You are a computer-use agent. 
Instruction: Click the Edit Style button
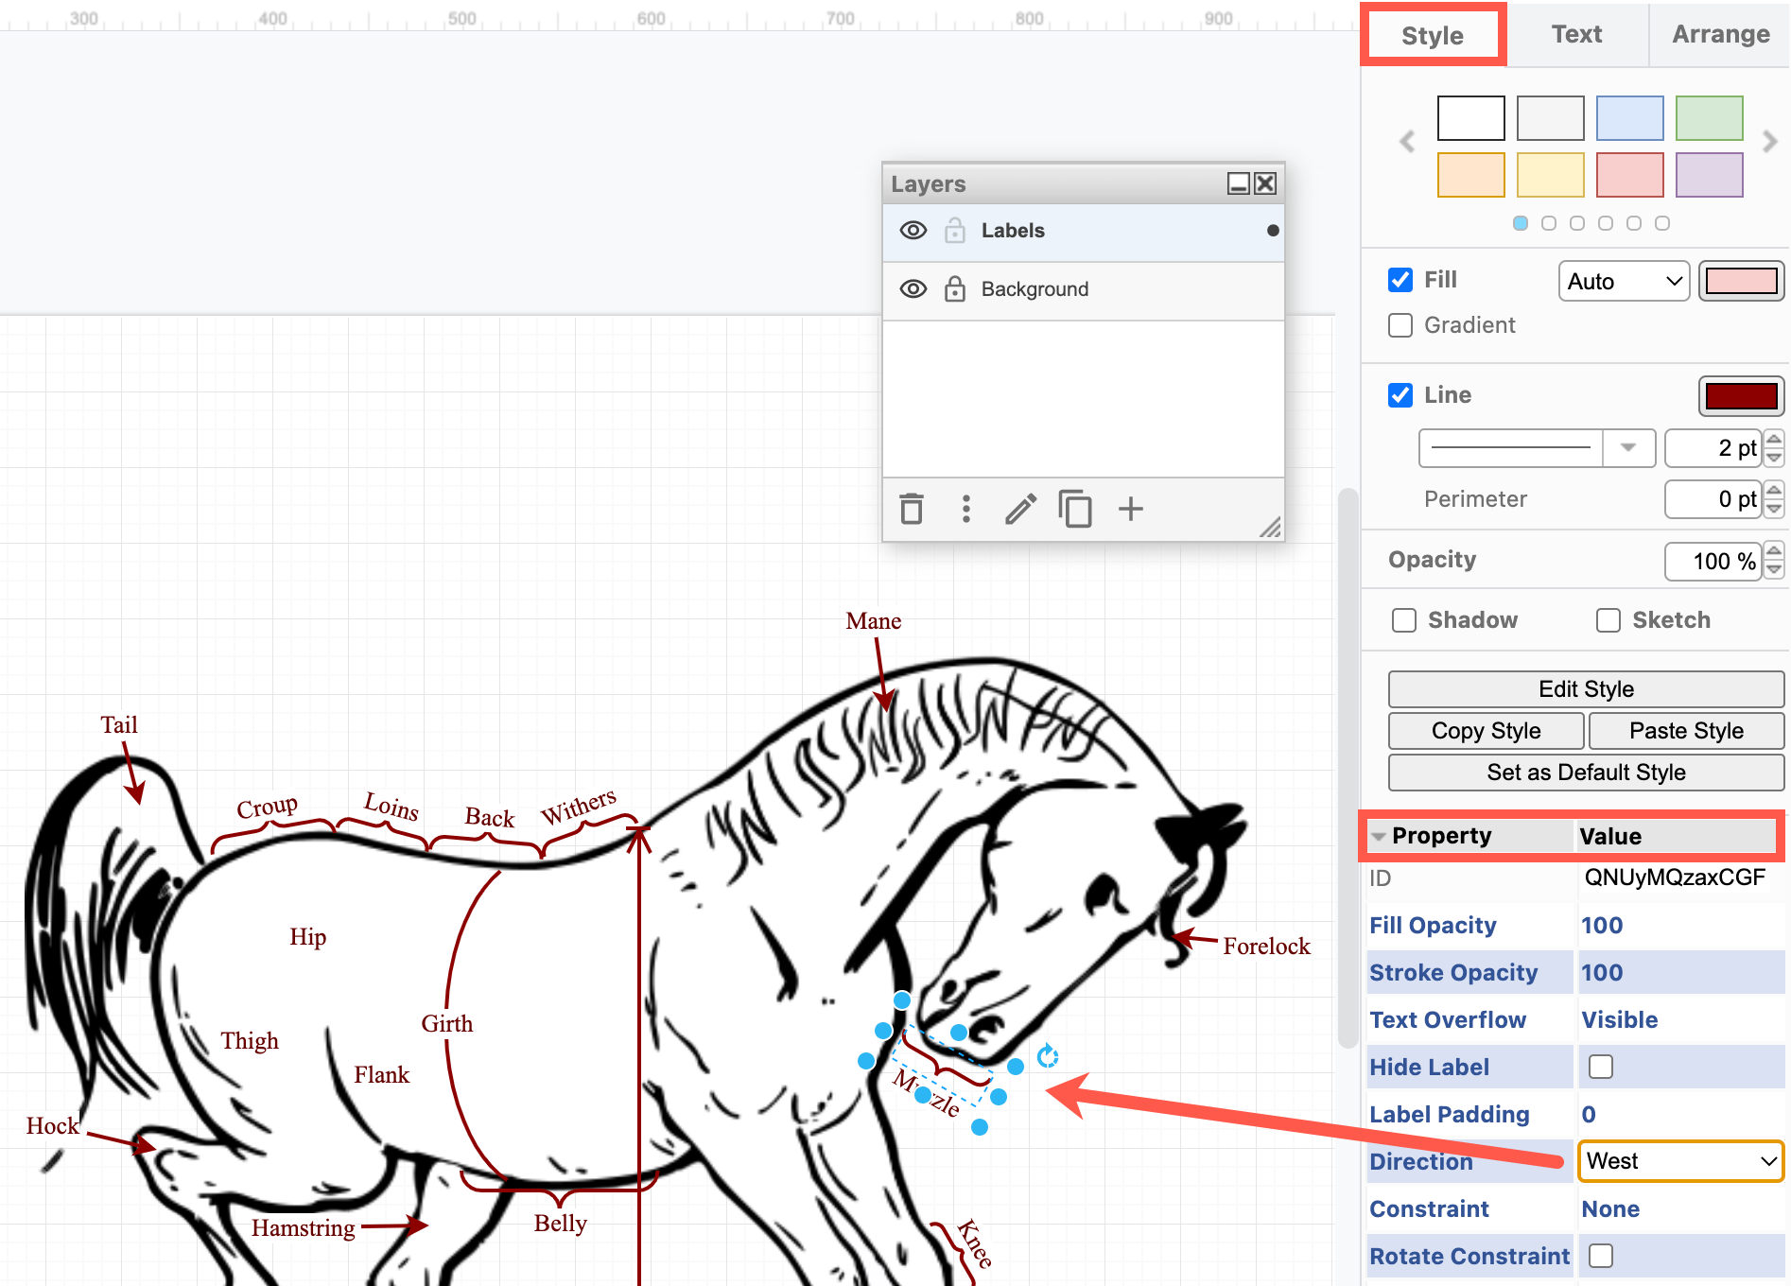tap(1585, 688)
